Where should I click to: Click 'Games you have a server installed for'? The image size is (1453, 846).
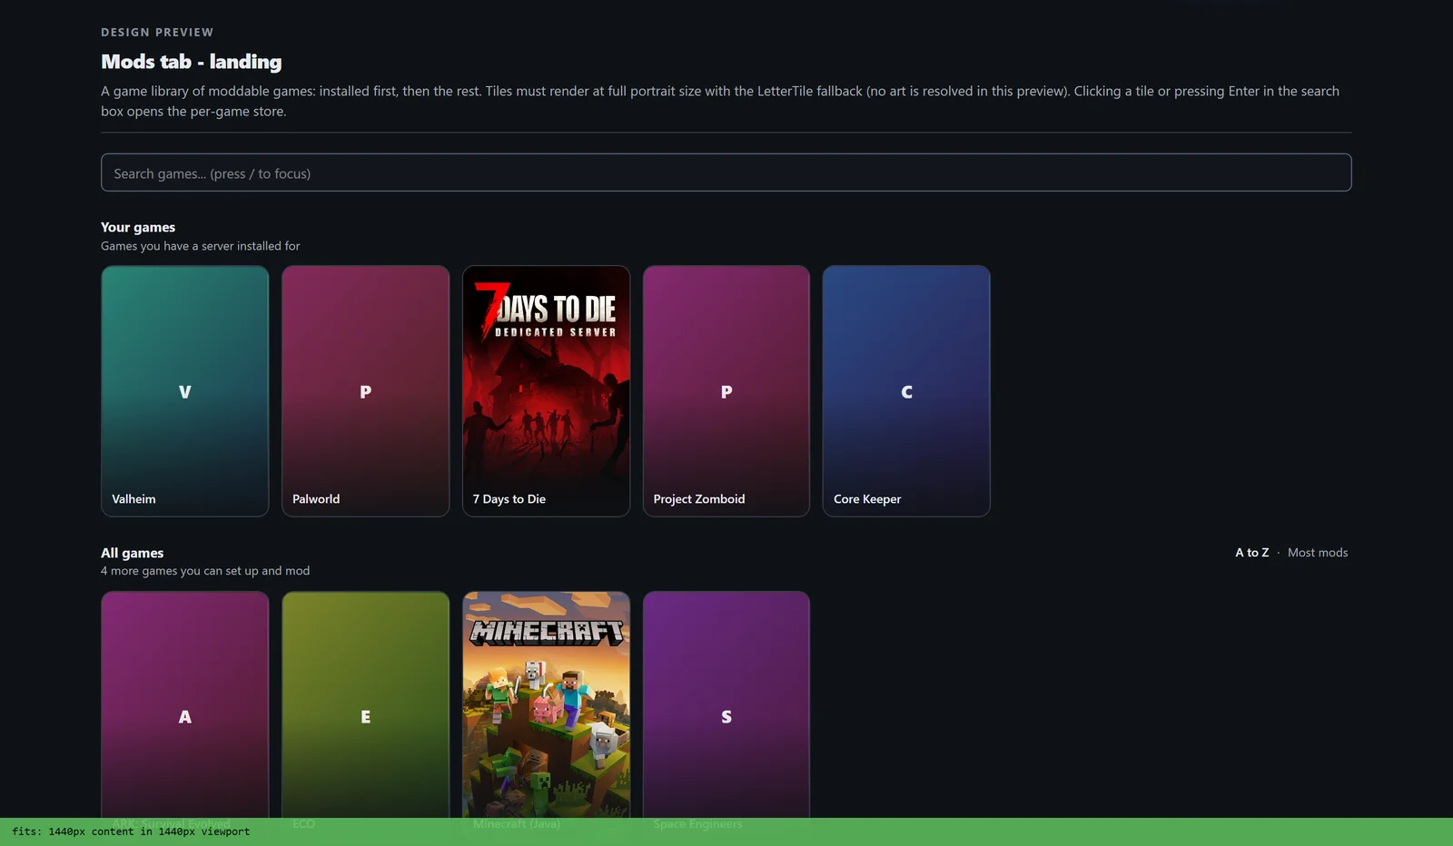201,246
